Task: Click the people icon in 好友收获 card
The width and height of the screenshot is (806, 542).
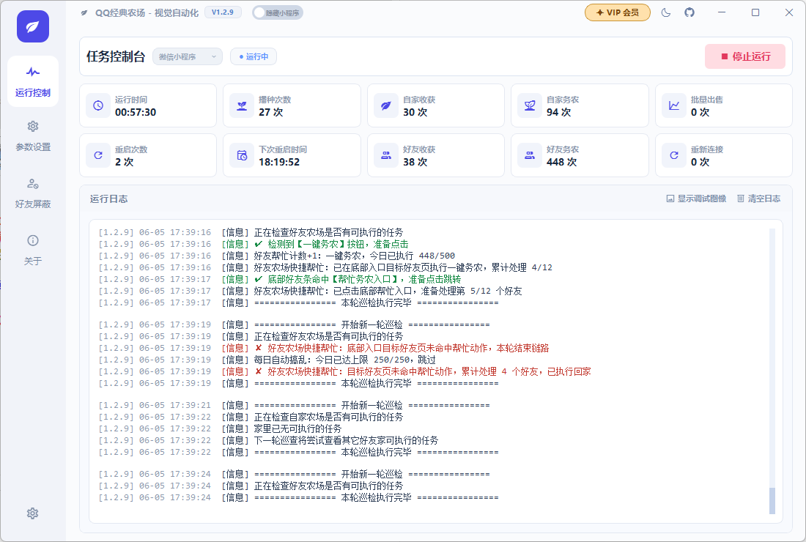Action: [x=386, y=155]
